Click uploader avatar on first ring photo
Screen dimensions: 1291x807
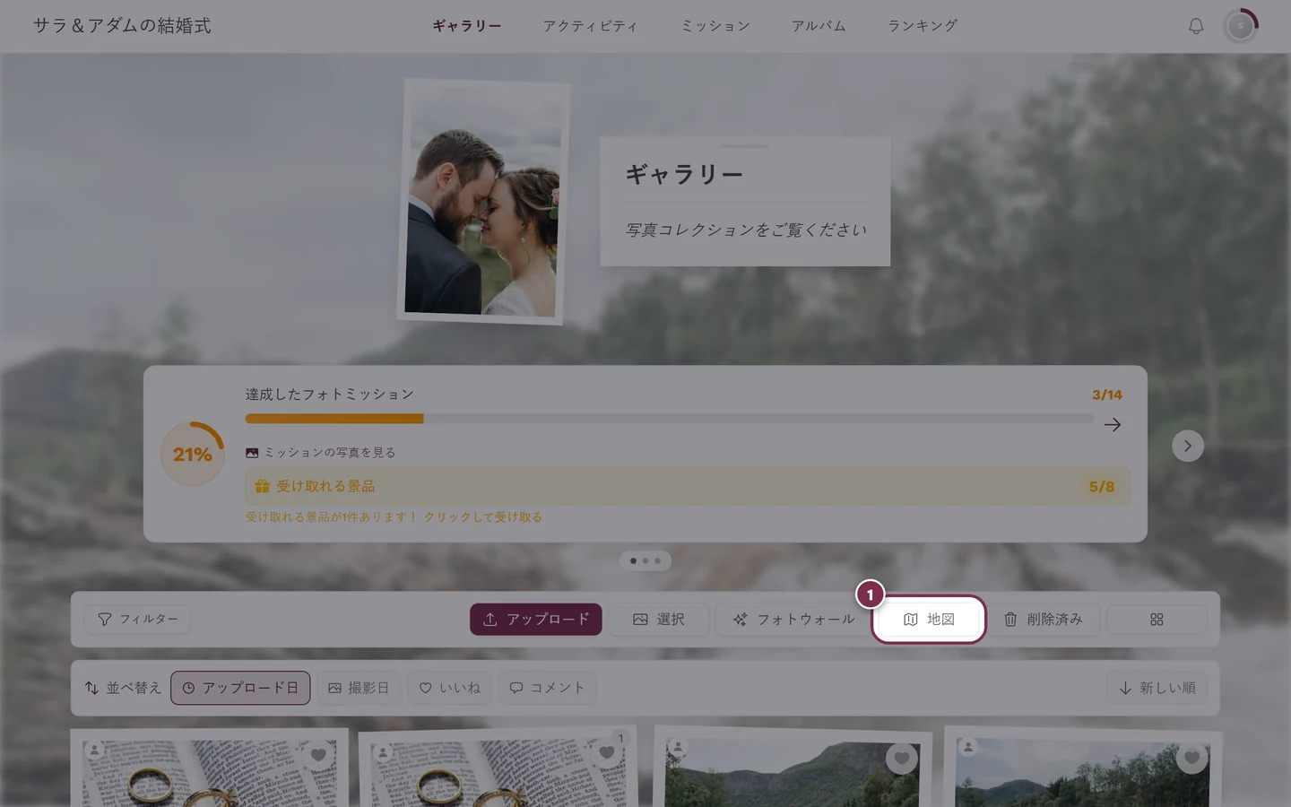coord(95,751)
